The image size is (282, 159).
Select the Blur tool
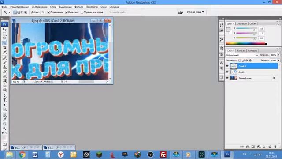pyautogui.click(x=4, y=85)
